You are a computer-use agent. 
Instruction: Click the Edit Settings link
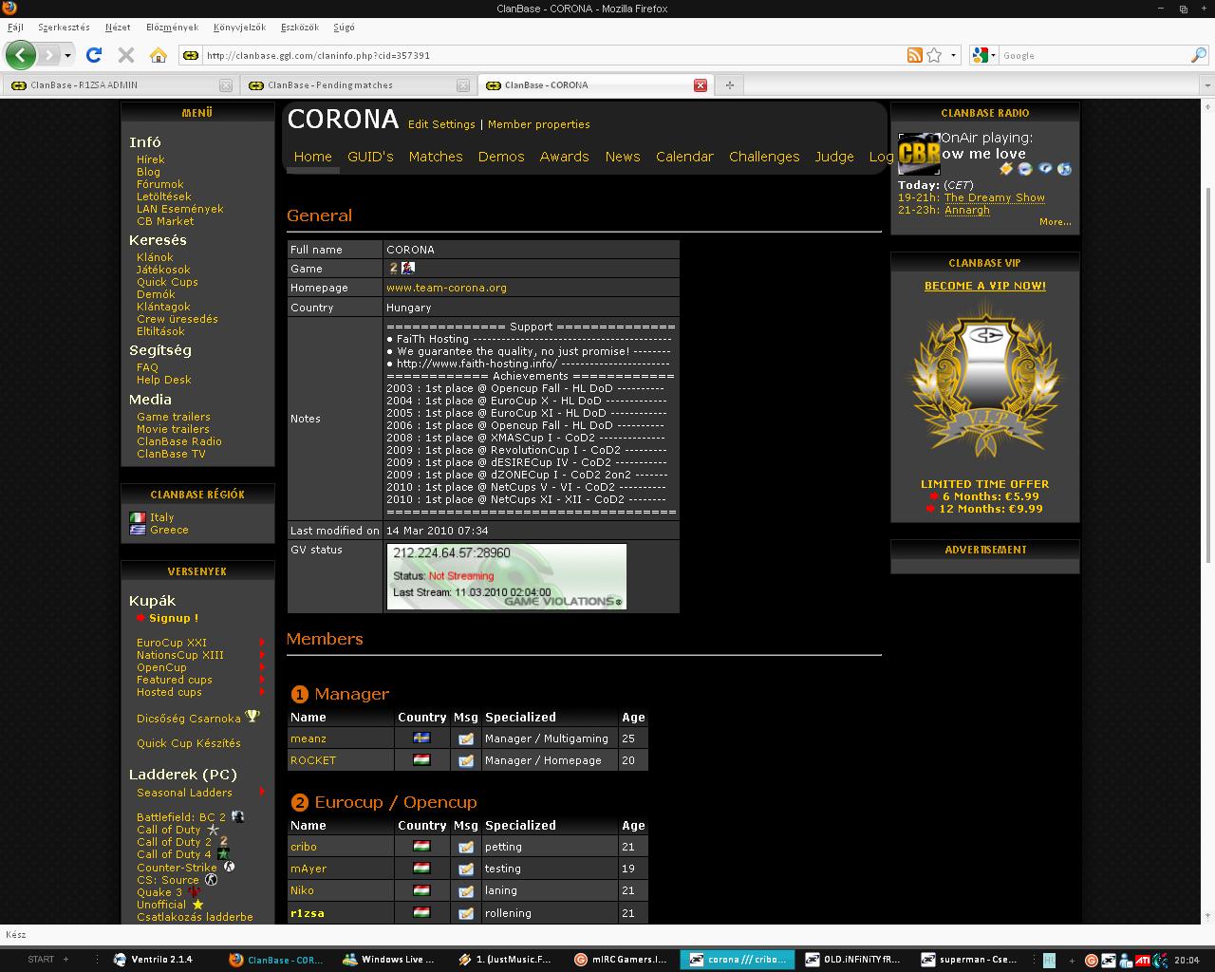coord(441,124)
